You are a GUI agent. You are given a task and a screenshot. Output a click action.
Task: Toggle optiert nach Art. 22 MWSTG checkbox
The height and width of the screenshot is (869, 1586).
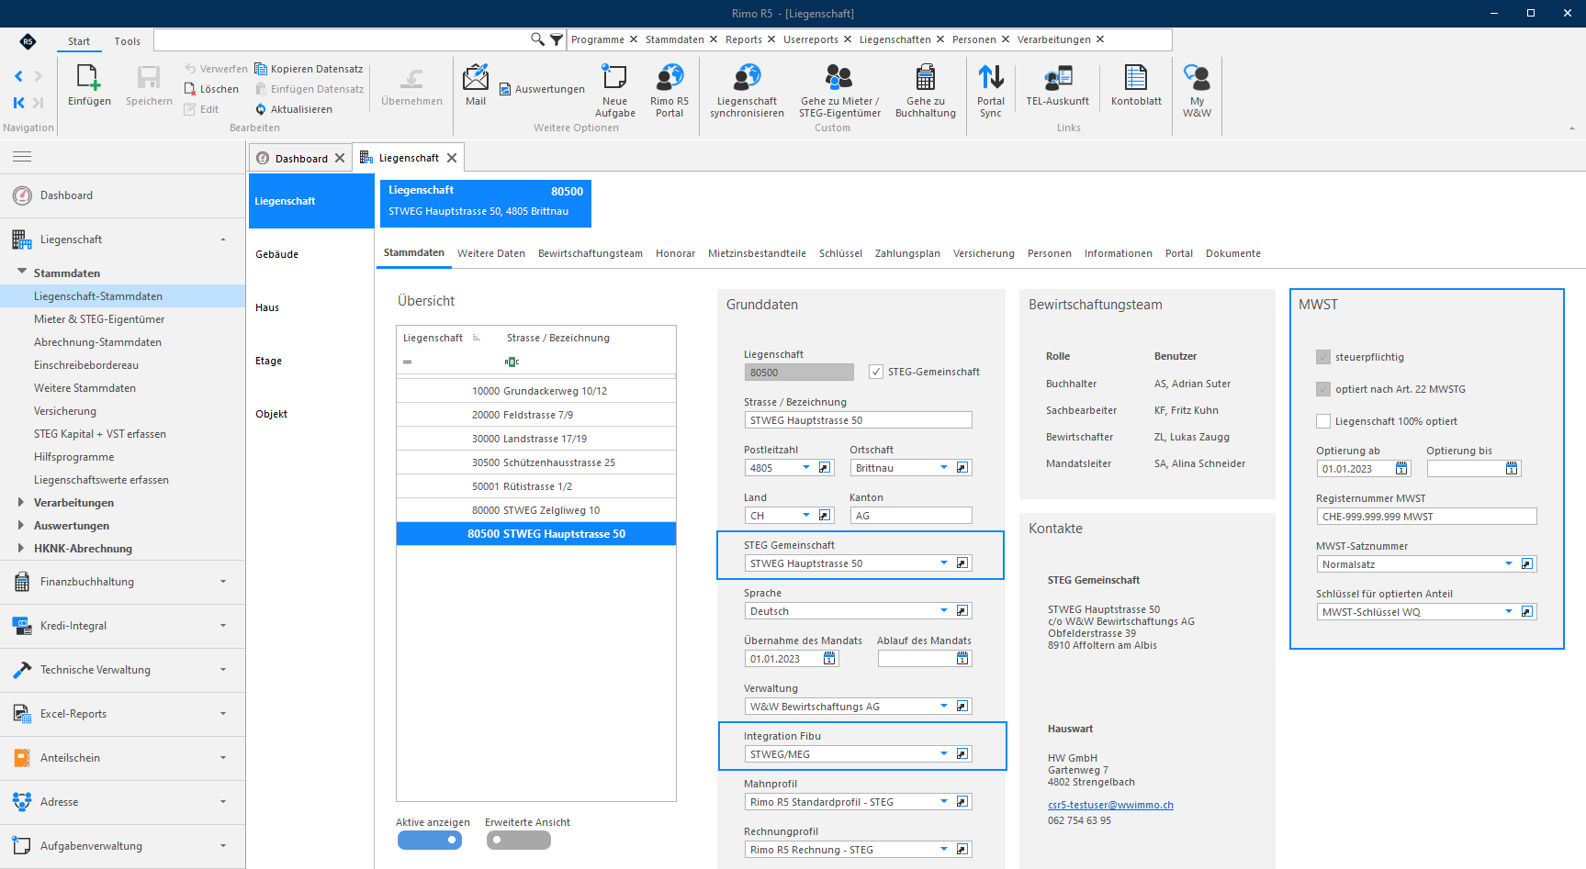click(1323, 389)
